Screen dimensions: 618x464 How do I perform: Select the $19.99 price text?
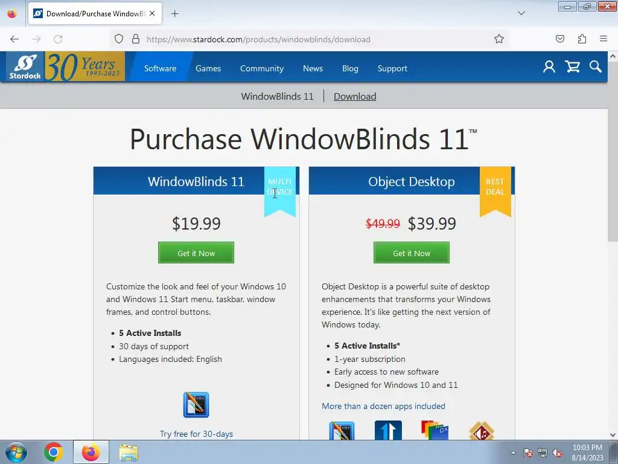[196, 224]
